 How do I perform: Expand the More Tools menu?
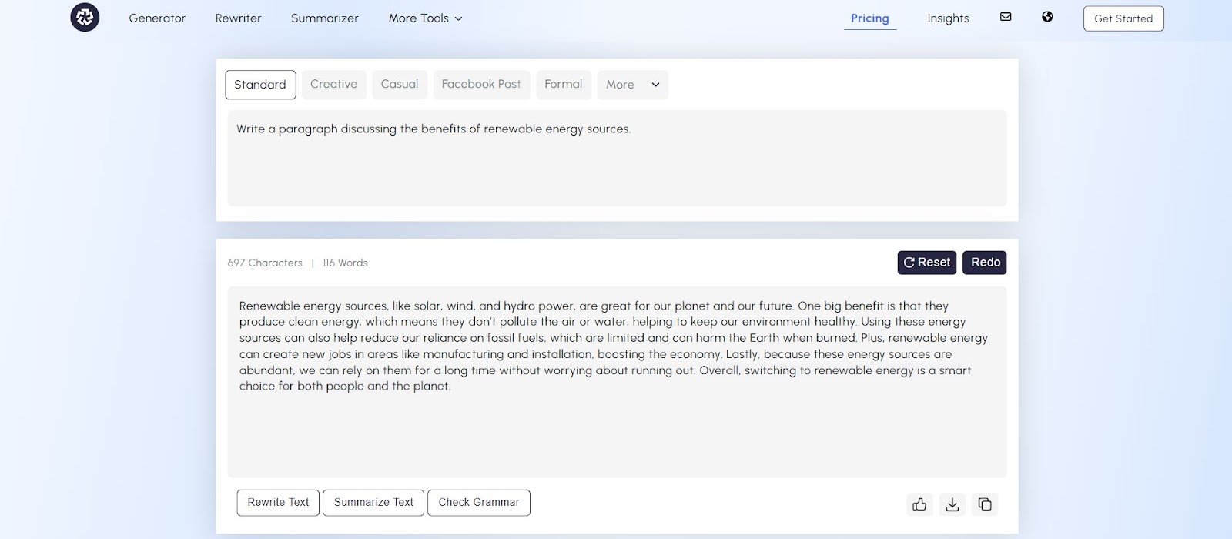coord(426,18)
